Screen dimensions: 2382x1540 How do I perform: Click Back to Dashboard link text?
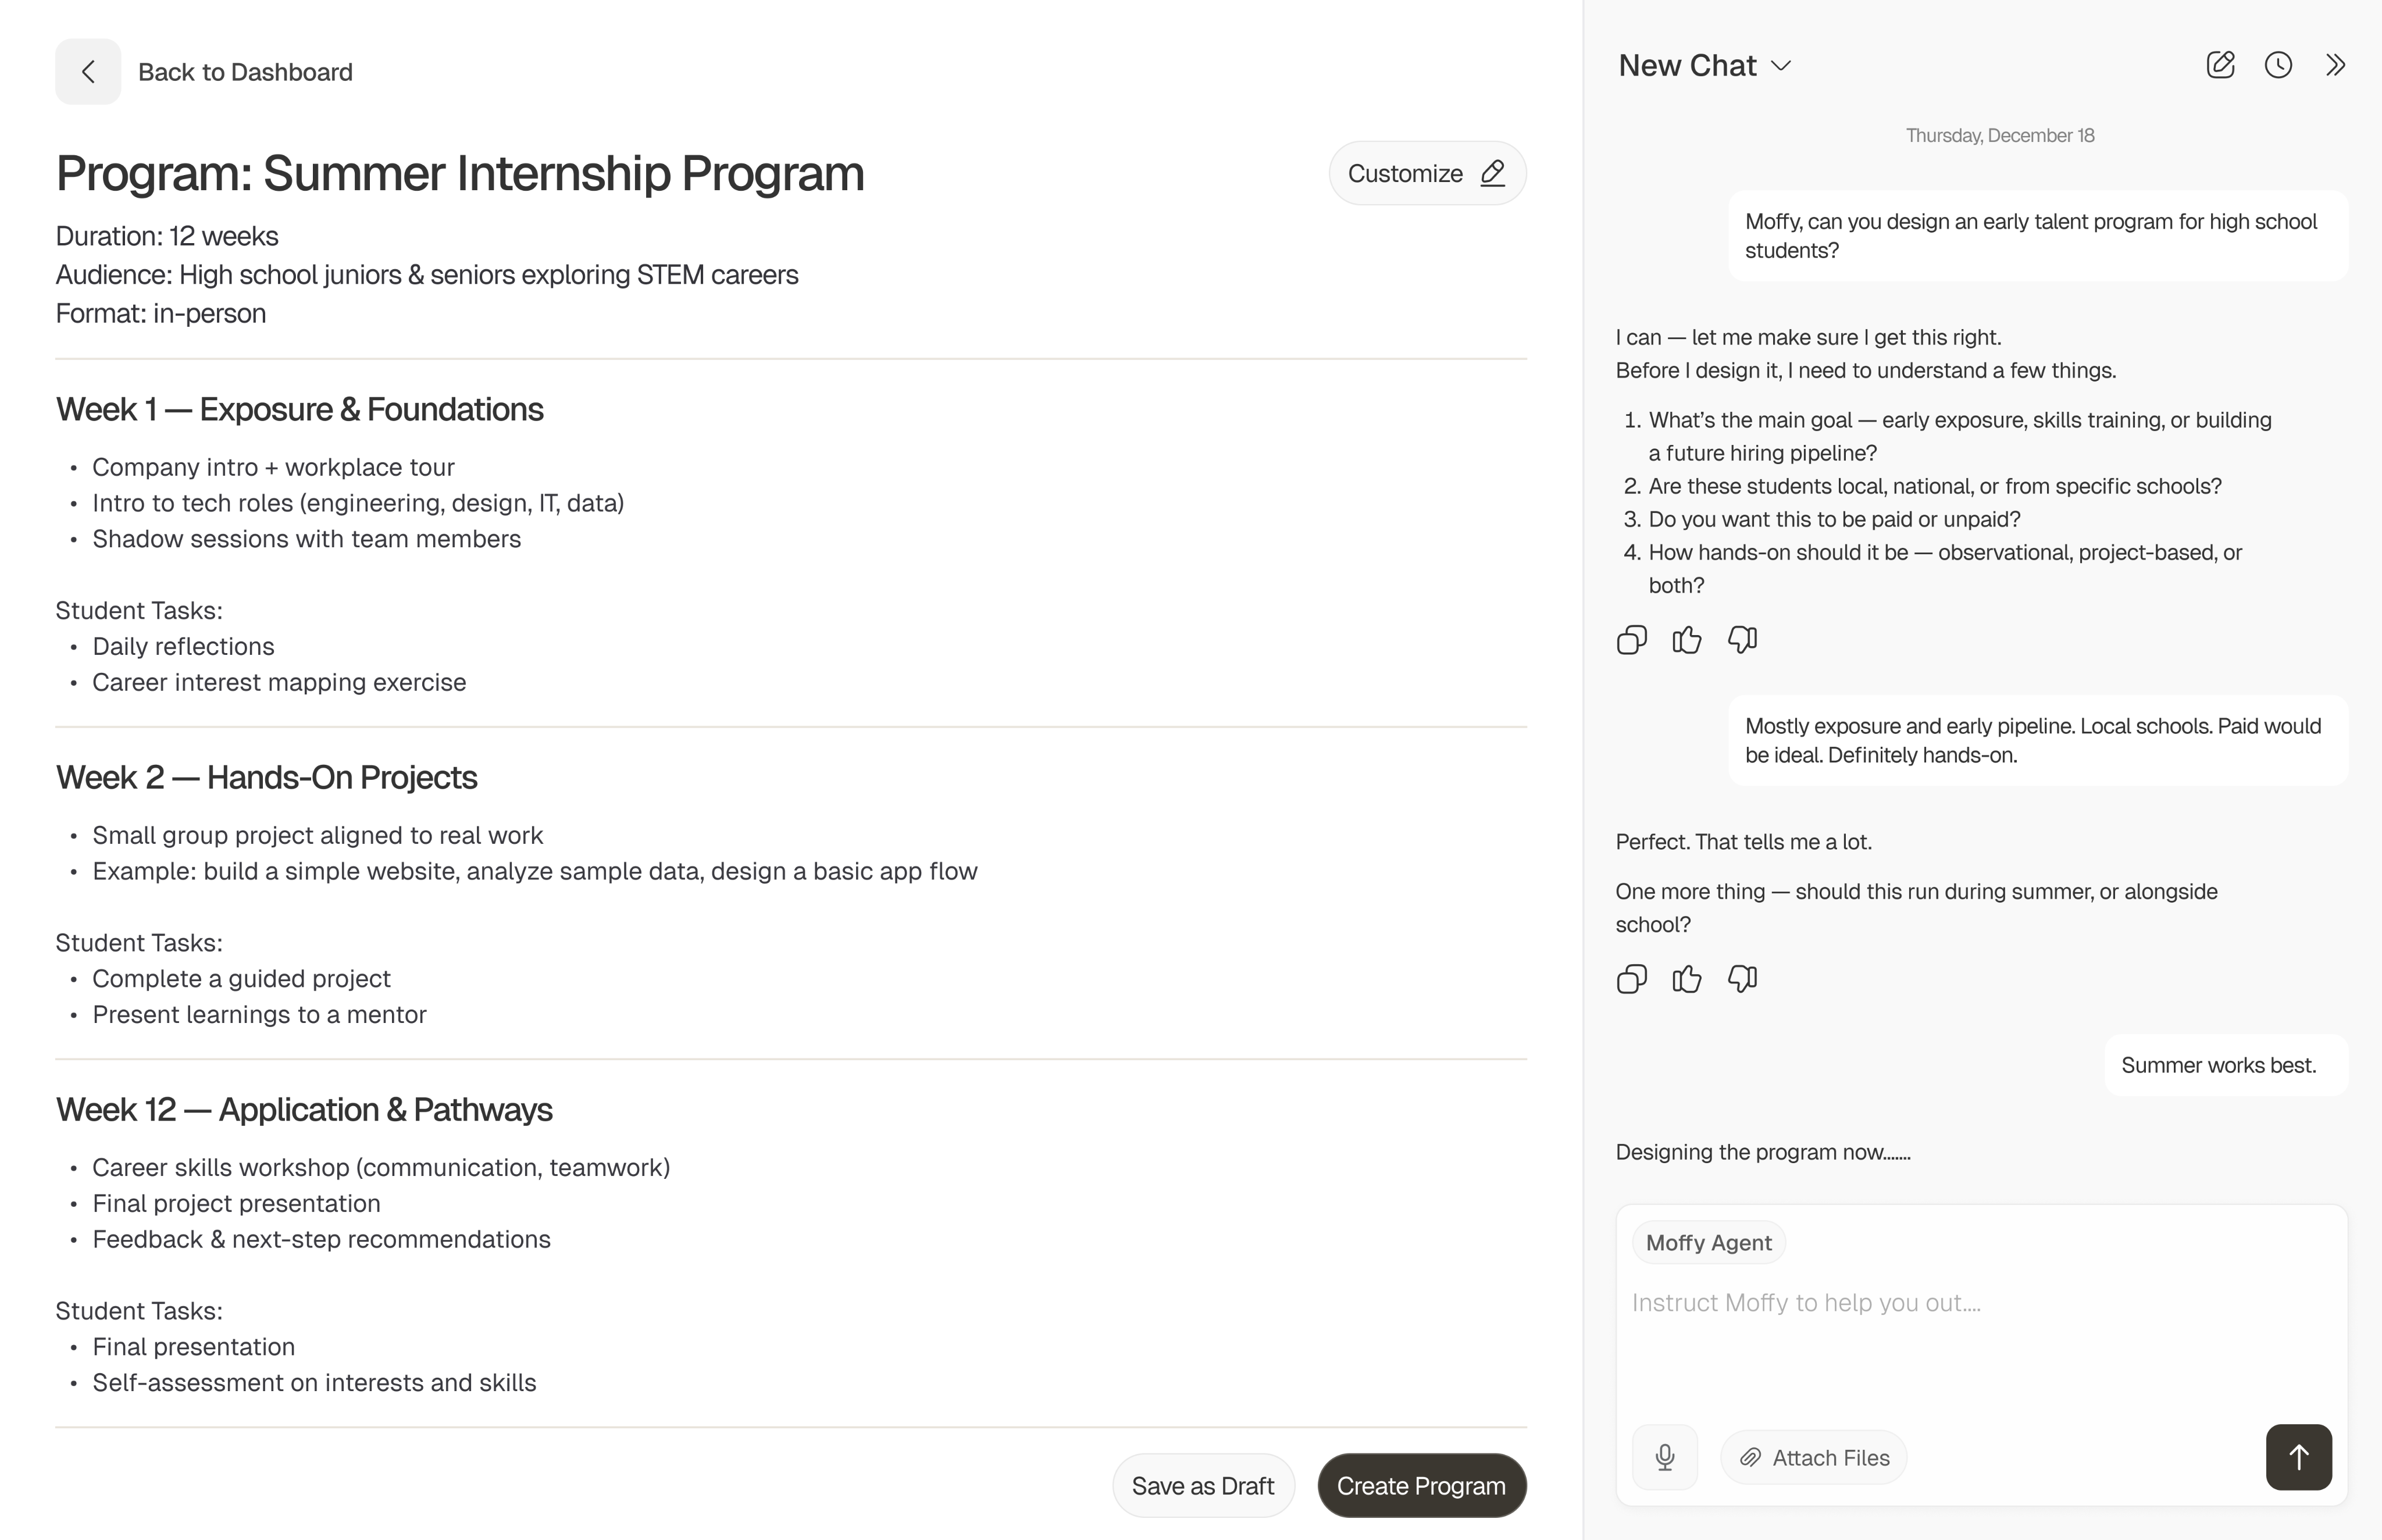(245, 72)
